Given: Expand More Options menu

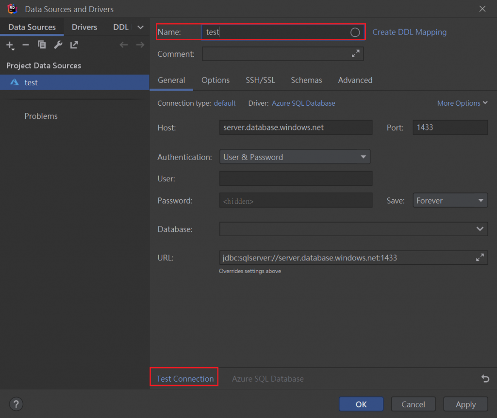Looking at the screenshot, I should [x=462, y=103].
